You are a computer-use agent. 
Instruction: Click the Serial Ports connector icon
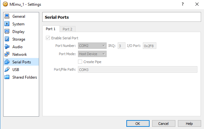(x=7, y=62)
